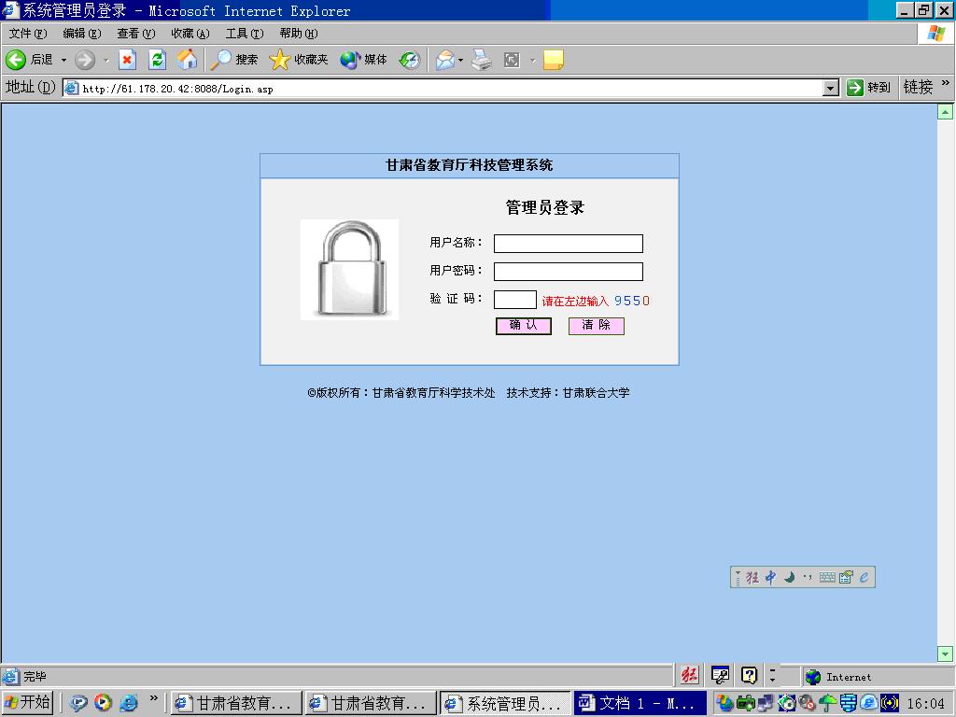Open the Back button history dropdown arrow
This screenshot has height=717, width=956.
[x=63, y=60]
